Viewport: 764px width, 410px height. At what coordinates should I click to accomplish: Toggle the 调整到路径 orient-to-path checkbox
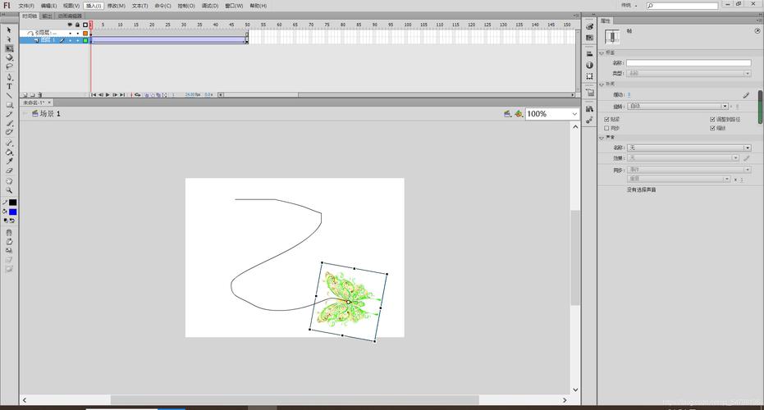tap(712, 119)
